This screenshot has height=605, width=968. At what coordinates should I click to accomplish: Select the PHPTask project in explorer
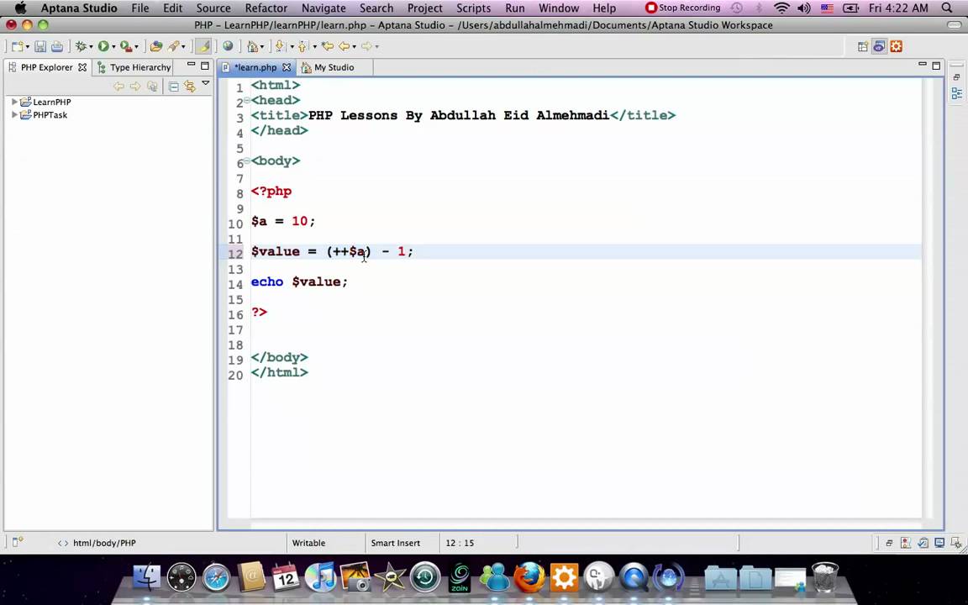pyautogui.click(x=50, y=115)
